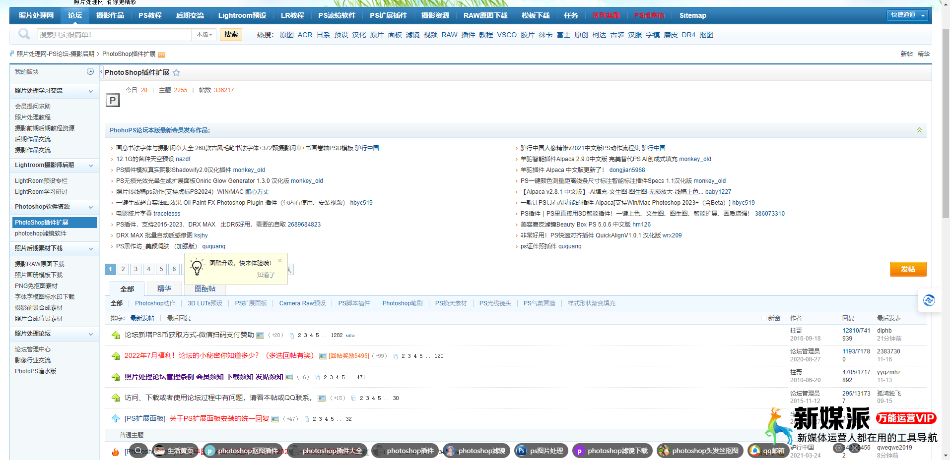The height and width of the screenshot is (460, 950).
Task: Open the PS教程 navigation menu item
Action: click(x=150, y=15)
